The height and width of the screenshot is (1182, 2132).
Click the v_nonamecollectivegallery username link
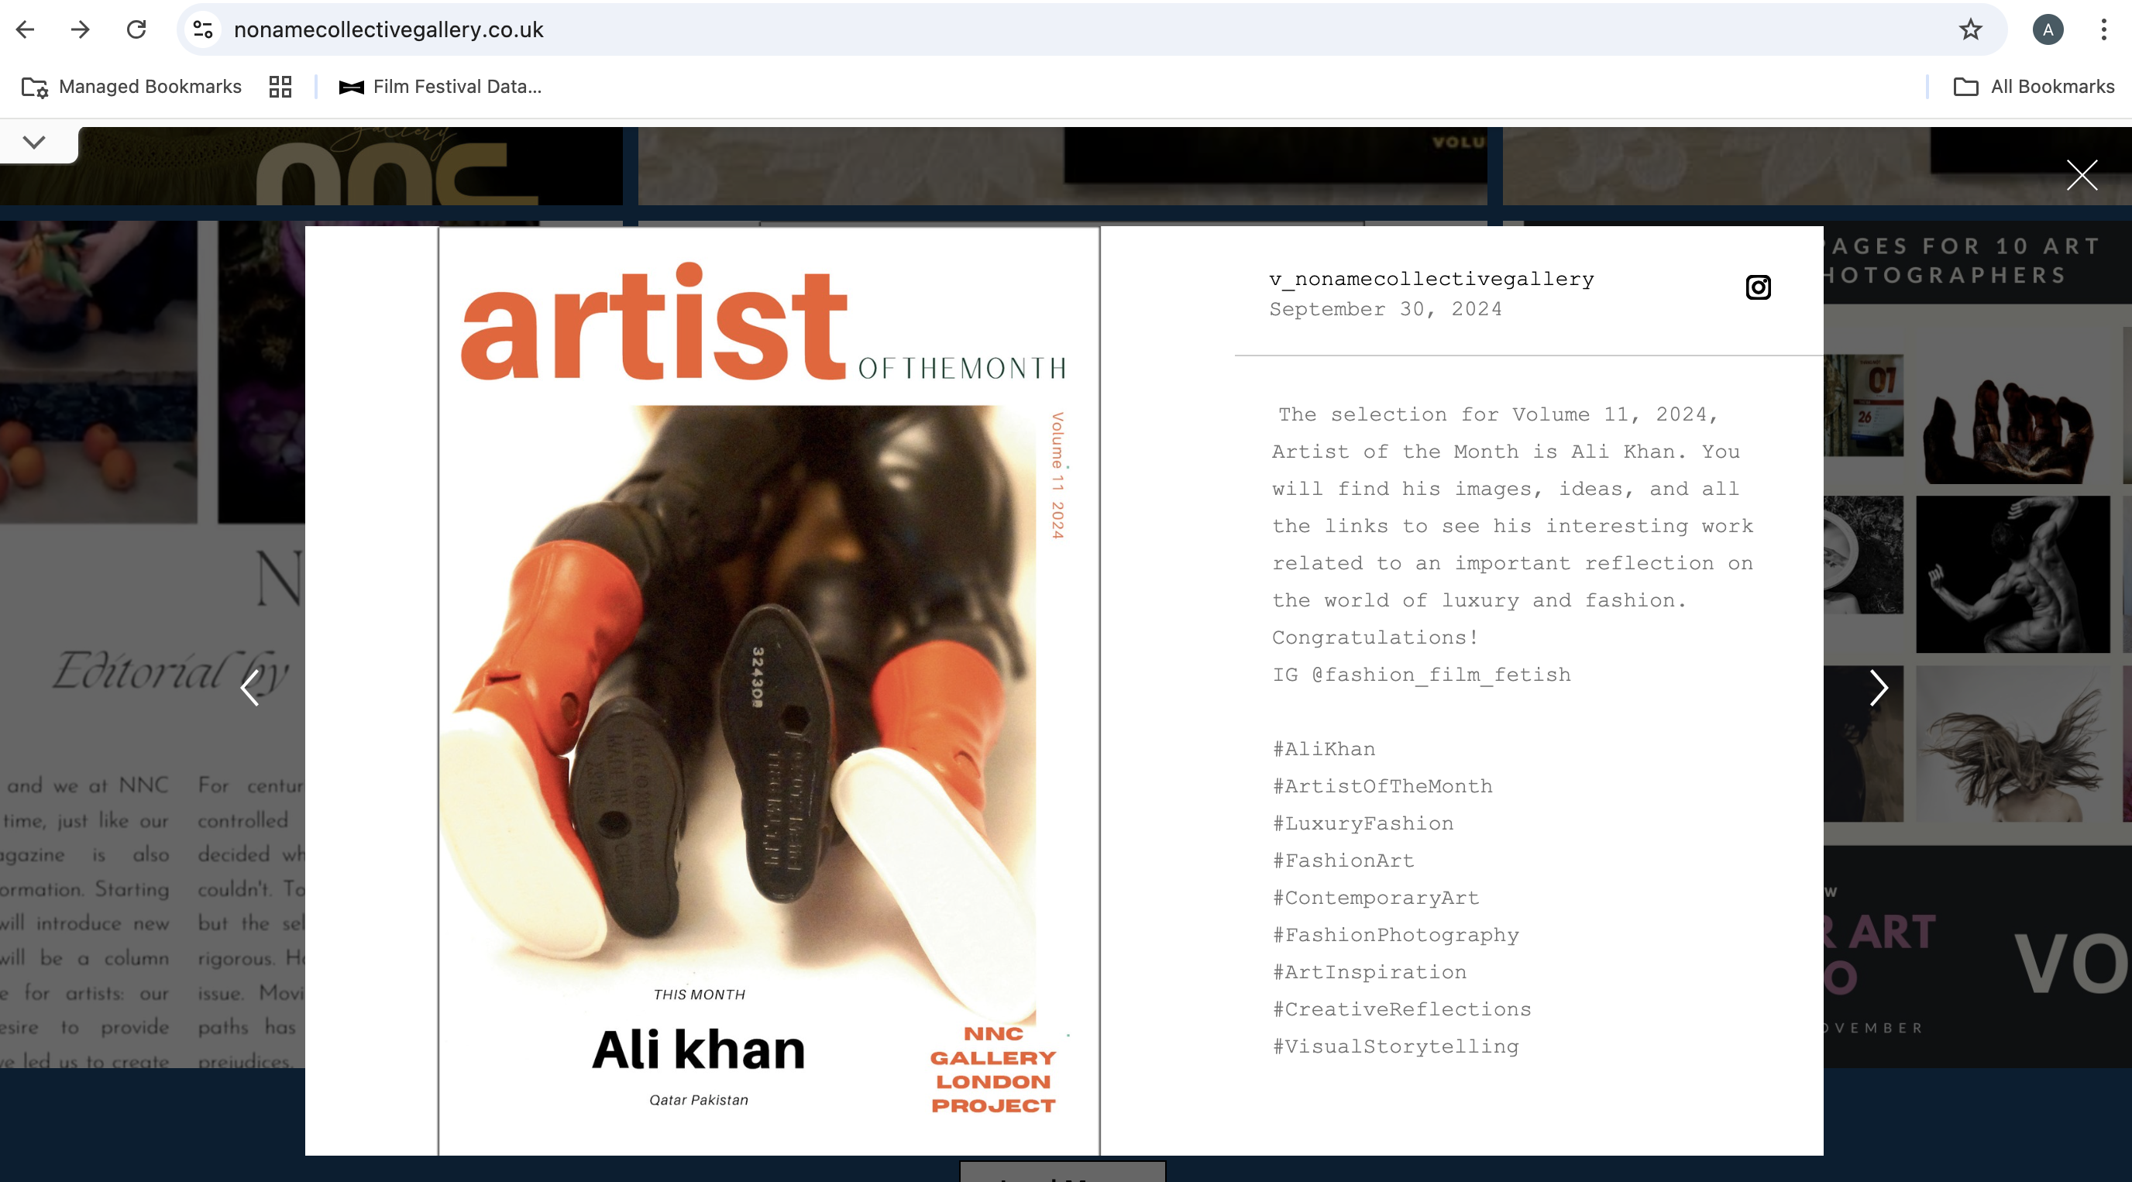(x=1431, y=280)
